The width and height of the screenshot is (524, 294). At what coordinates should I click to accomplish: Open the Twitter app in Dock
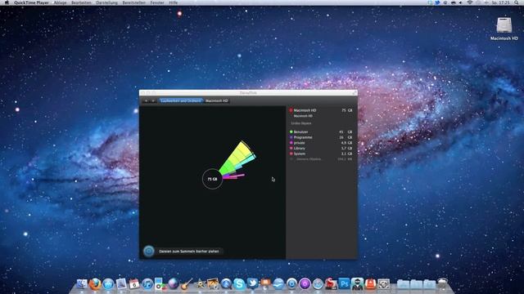[x=252, y=283]
